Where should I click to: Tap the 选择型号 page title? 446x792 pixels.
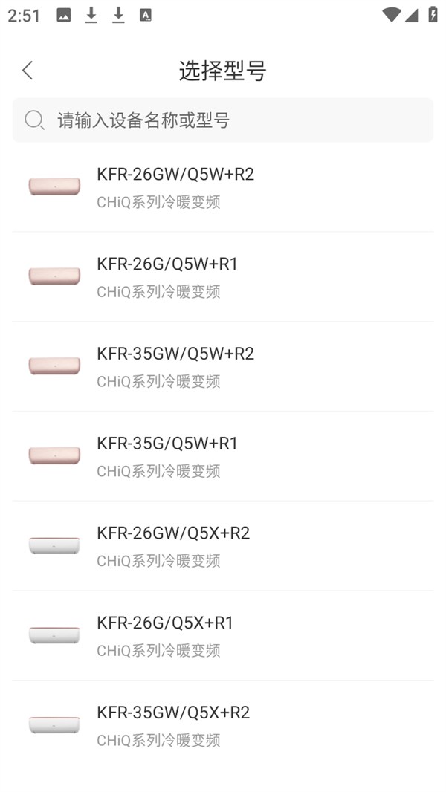click(223, 70)
